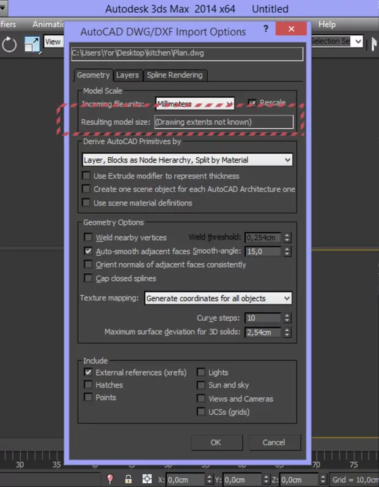Click X coordinate spinner in status bar
379x487 pixels.
pyautogui.click(x=210, y=480)
